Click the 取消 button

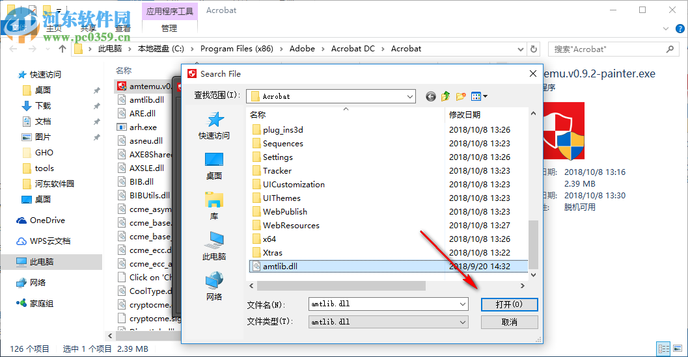point(509,323)
